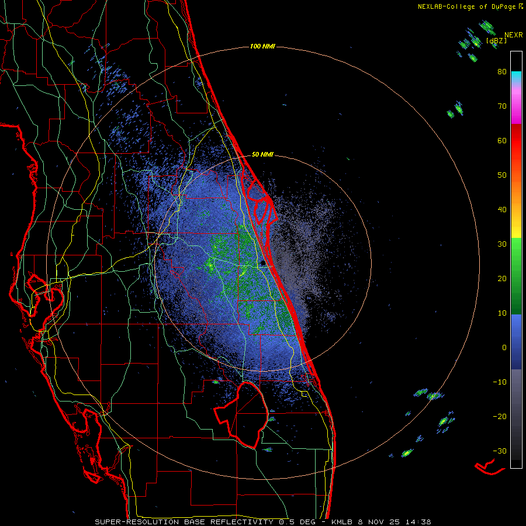The height and width of the screenshot is (526, 526).
Task: Click the dBZ units label above the color scale
Action: [496, 41]
